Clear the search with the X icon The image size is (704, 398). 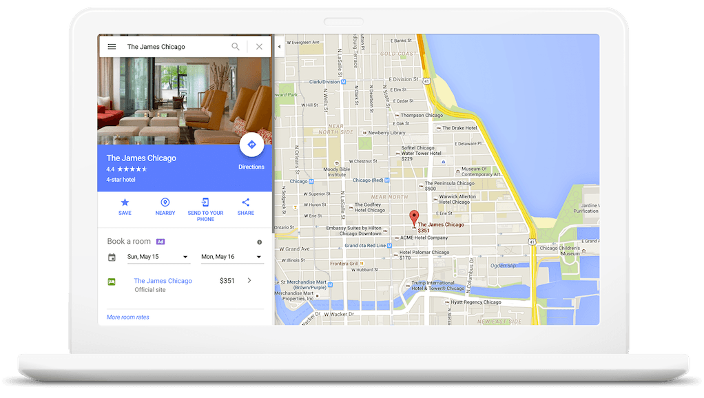tap(259, 47)
